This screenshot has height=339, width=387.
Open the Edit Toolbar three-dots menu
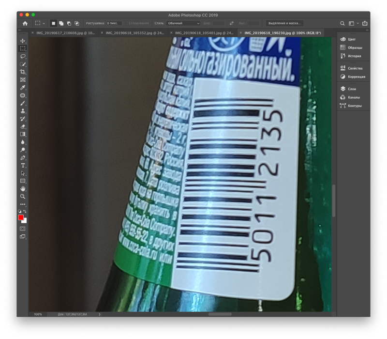23,204
